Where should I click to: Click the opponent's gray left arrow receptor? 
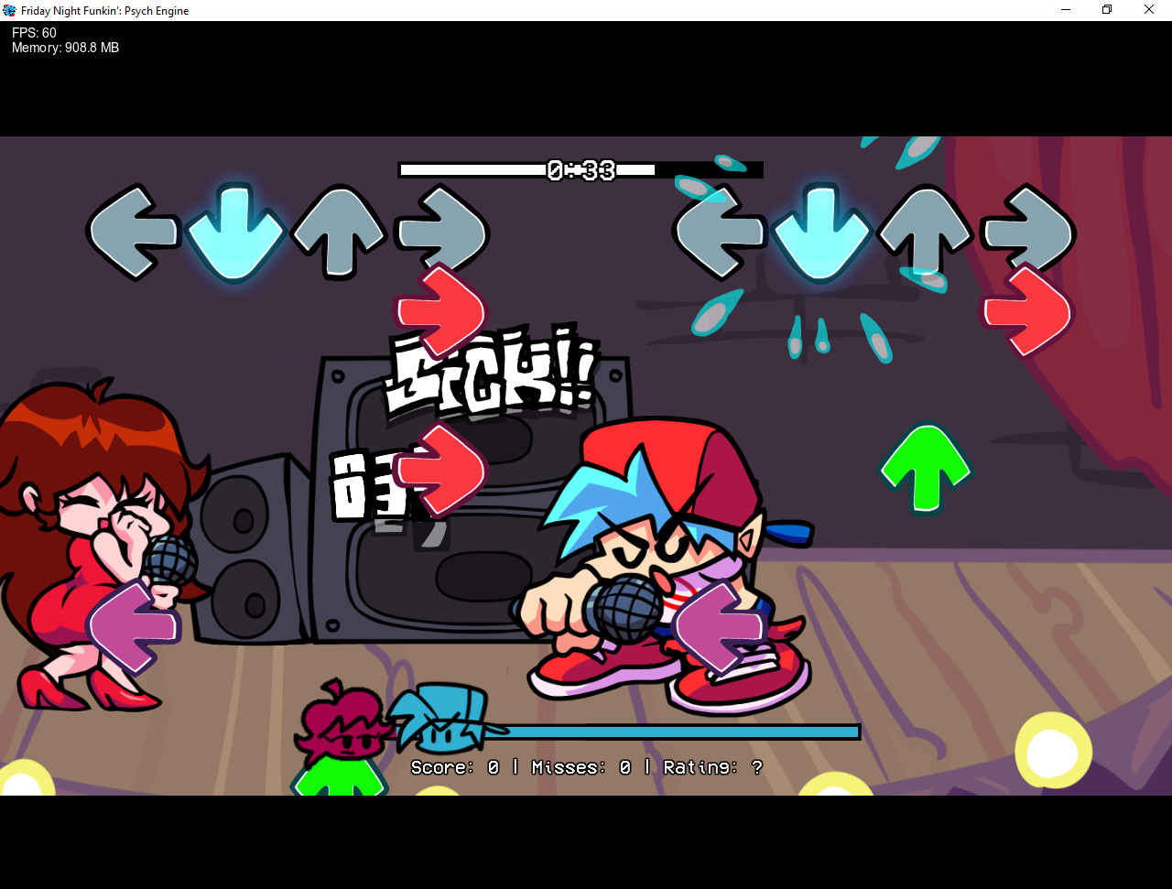point(133,233)
